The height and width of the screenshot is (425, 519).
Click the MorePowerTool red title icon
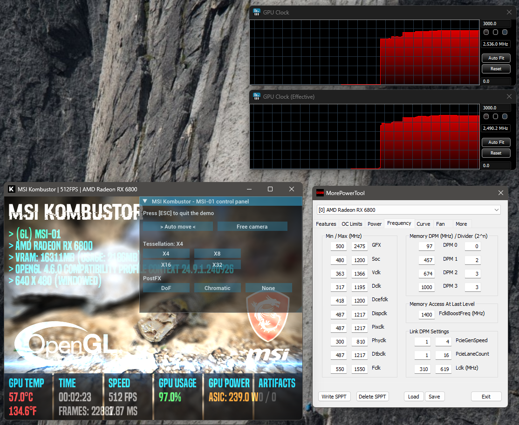[x=320, y=193]
